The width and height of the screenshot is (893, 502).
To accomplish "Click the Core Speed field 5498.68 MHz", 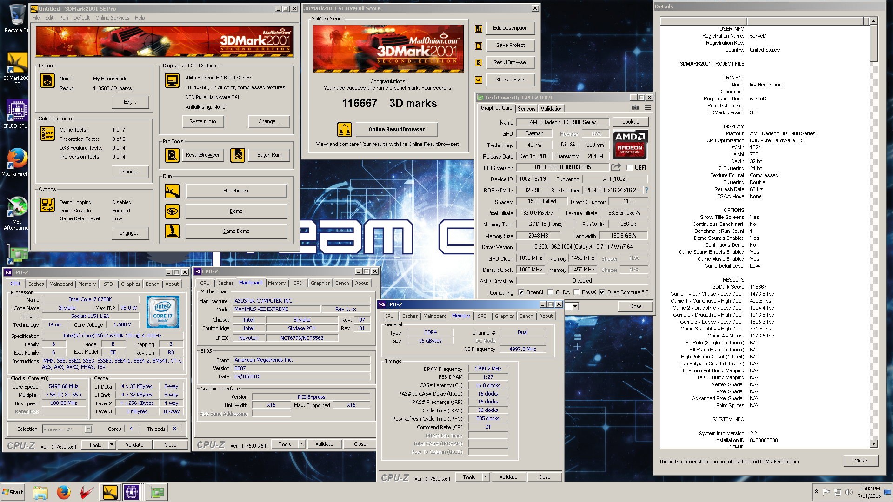I will (x=64, y=387).
